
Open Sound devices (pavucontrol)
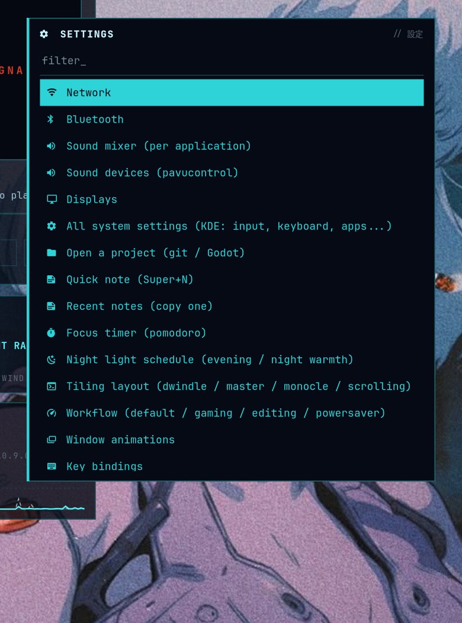point(232,173)
